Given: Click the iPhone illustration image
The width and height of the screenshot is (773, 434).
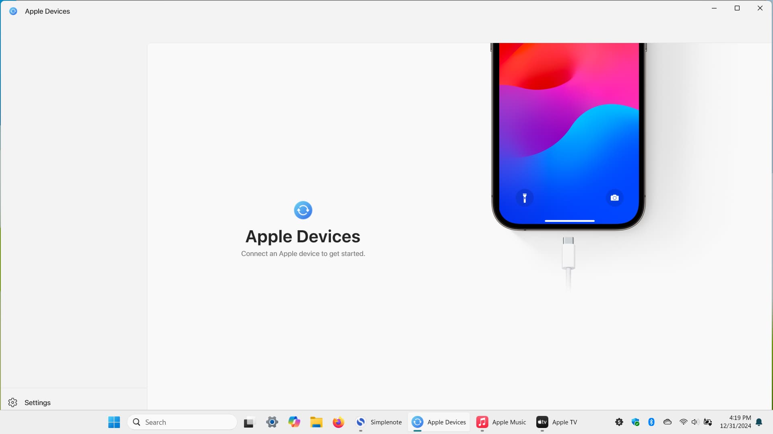Looking at the screenshot, I should pyautogui.click(x=568, y=137).
